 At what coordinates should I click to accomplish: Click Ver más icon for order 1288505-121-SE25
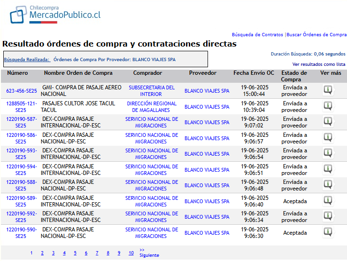(x=328, y=106)
